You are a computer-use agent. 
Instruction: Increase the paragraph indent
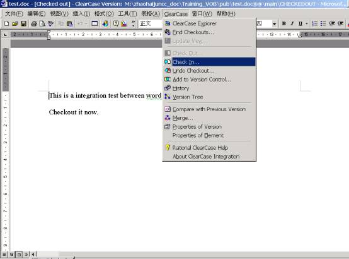pos(340,23)
